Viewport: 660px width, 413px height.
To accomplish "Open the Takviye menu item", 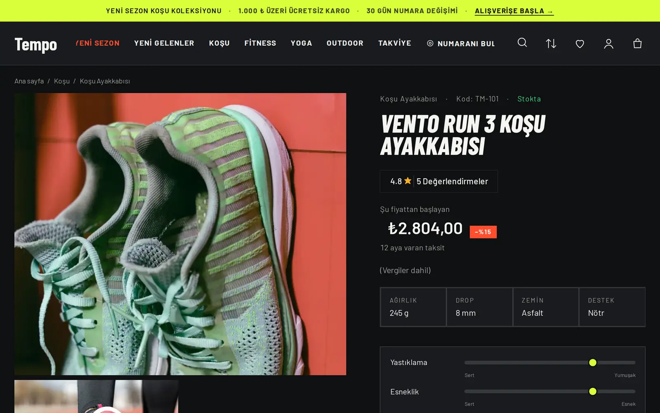I will 395,43.
